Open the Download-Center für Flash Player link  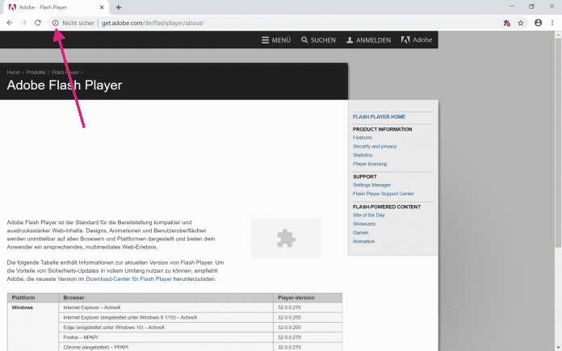(x=131, y=278)
